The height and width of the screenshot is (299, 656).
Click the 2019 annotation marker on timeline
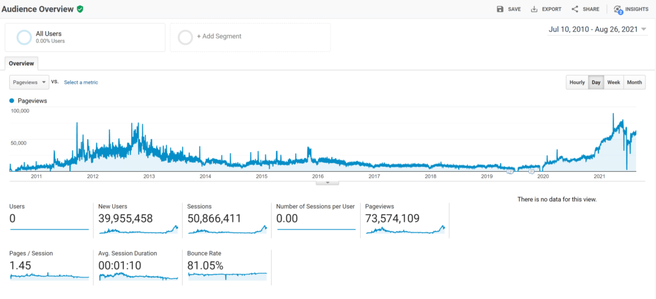coord(510,172)
